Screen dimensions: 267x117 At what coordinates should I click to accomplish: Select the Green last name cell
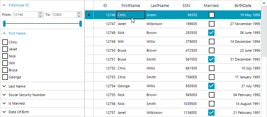[160, 15]
